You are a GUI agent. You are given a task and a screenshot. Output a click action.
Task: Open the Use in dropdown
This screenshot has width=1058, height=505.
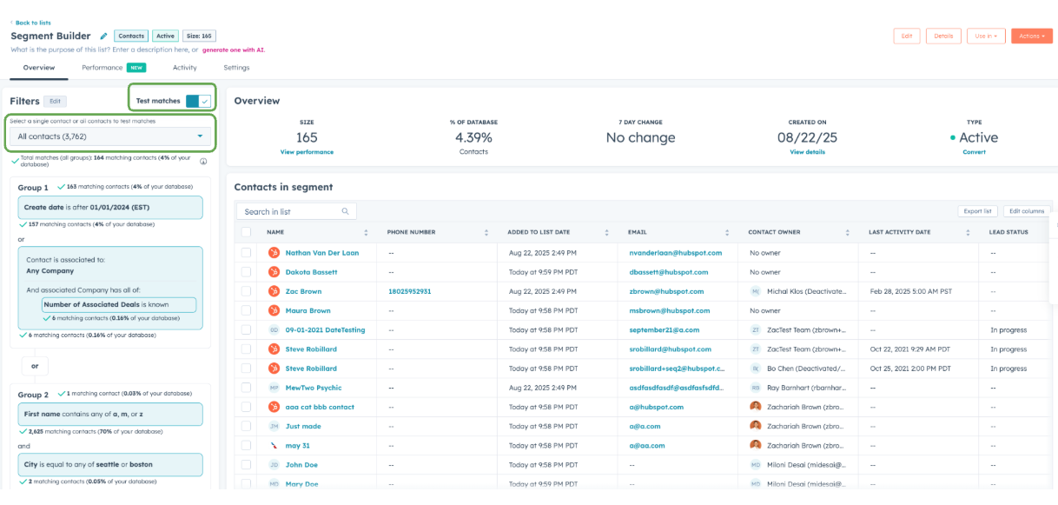(986, 36)
